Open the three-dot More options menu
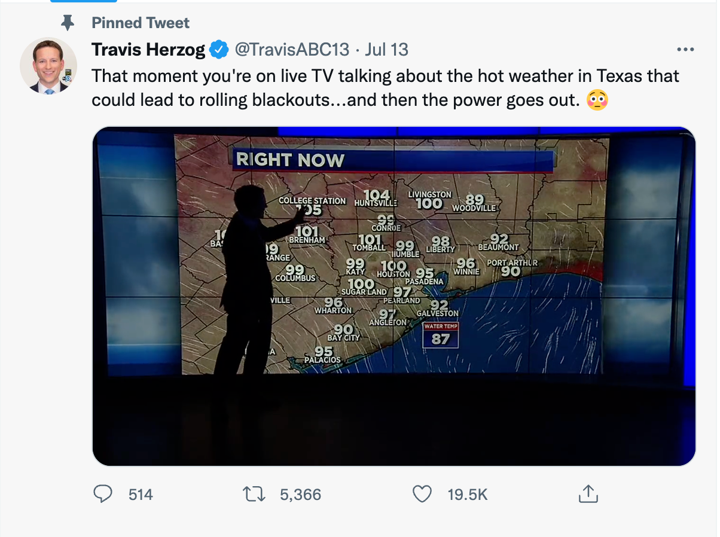This screenshot has height=537, width=720. click(685, 50)
